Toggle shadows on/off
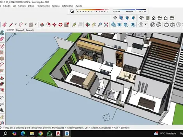 [72, 11]
